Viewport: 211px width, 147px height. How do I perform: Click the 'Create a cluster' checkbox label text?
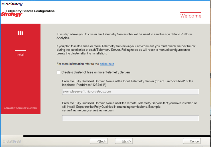coord(96,72)
